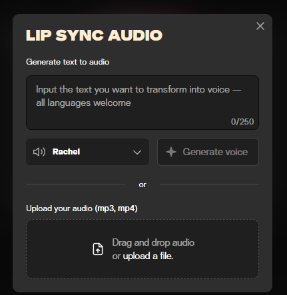Screen dimensions: 287x295
Task: Select the Rachel voice name label
Action: click(x=66, y=152)
